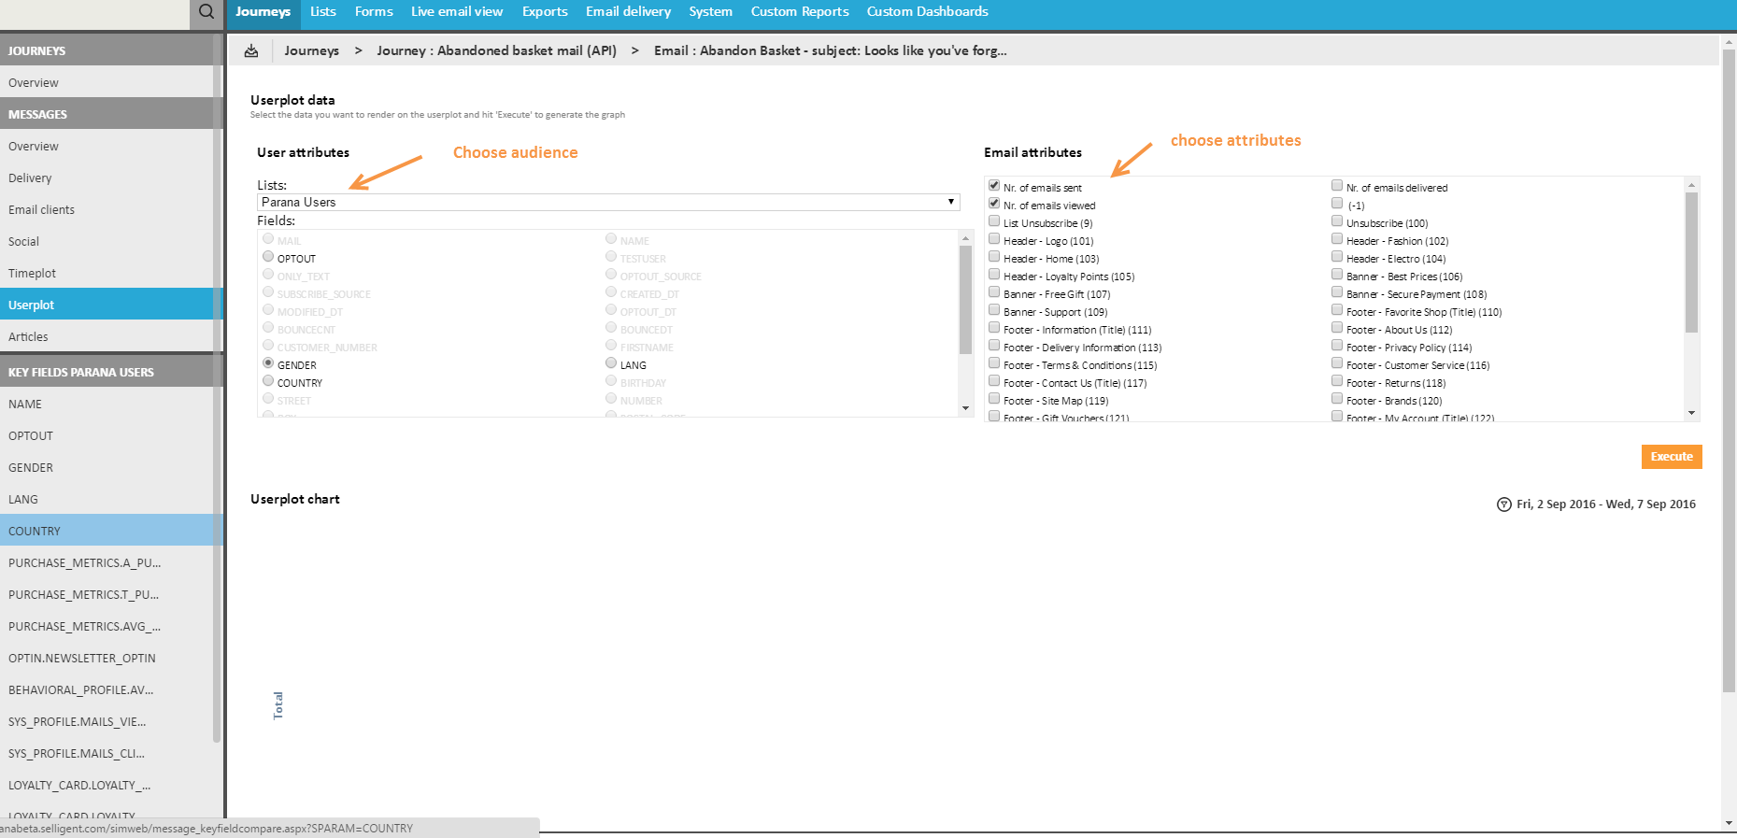The height and width of the screenshot is (838, 1737).
Task: Select the COUNTRY field radio button
Action: click(x=268, y=381)
